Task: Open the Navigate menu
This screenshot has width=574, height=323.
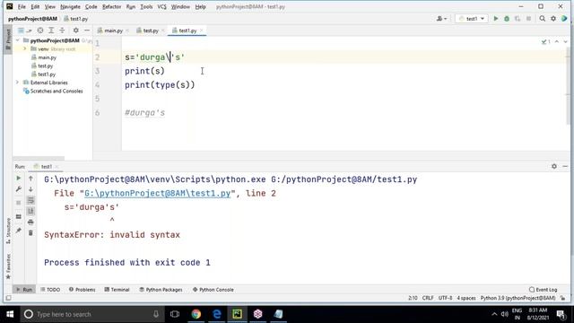Action: click(x=70, y=6)
